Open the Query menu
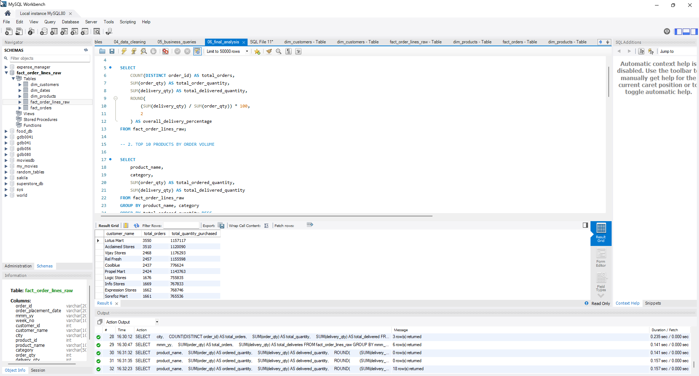 pyautogui.click(x=50, y=22)
